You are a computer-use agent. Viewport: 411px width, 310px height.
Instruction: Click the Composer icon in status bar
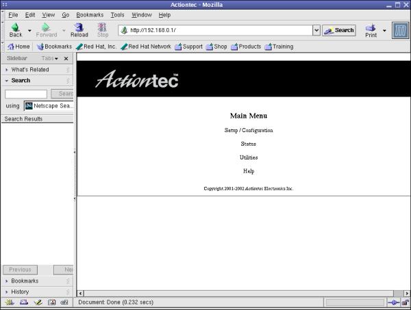[x=38, y=302]
